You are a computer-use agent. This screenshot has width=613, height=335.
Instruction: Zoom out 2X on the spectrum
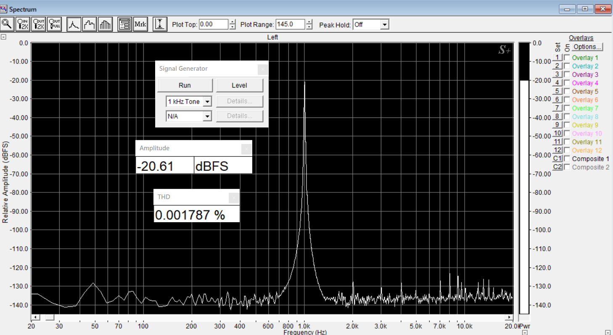[39, 24]
